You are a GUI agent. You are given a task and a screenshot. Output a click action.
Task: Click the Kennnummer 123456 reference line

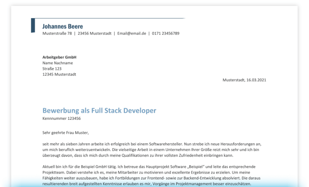61,118
